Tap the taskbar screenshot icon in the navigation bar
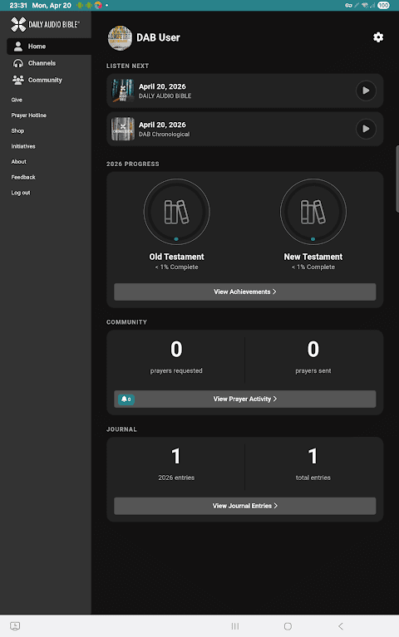 [x=15, y=626]
